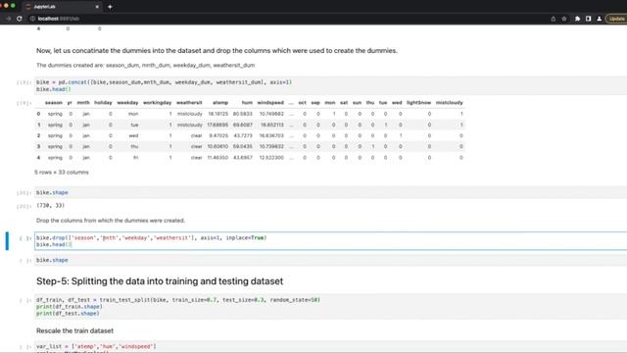The height and width of the screenshot is (353, 627).
Task: Click windspeed value 16.652113
Action: click(x=272, y=125)
